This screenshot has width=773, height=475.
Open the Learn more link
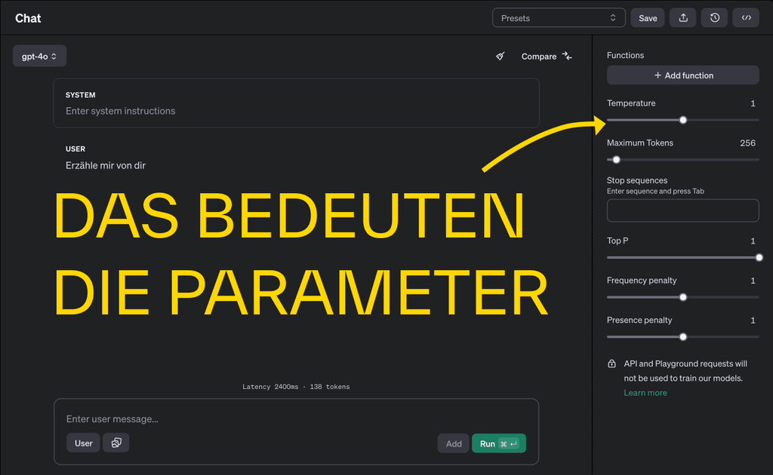pyautogui.click(x=645, y=393)
